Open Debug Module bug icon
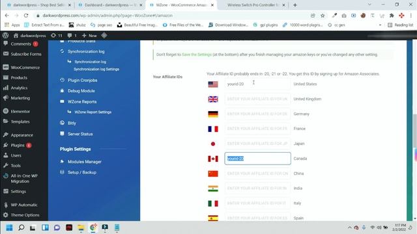The height and width of the screenshot is (234, 417). tap(62, 91)
